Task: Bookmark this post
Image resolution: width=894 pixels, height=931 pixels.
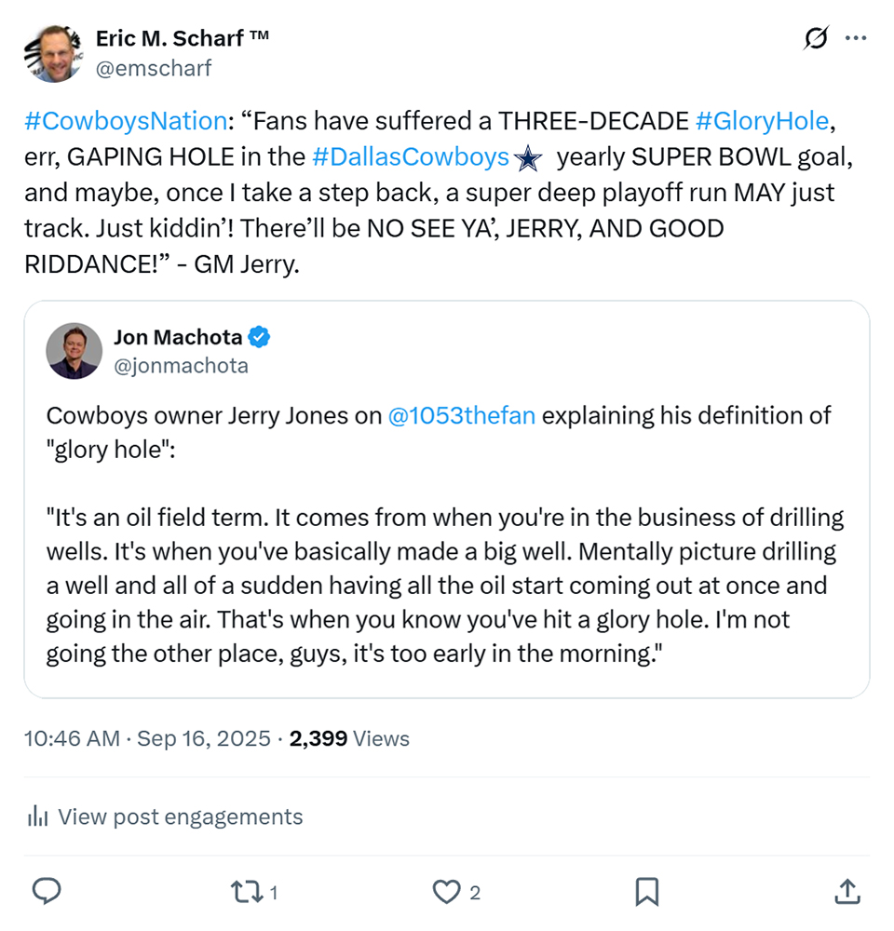Action: [x=647, y=892]
